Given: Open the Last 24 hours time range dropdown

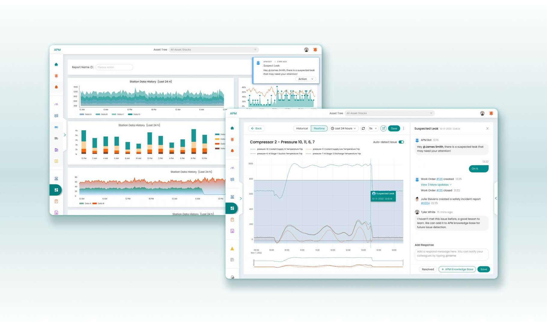Looking at the screenshot, I should coord(343,128).
